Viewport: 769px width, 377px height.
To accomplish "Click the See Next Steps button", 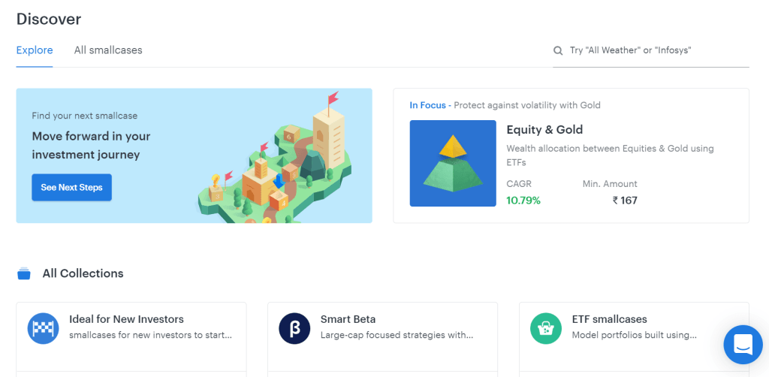I will tap(71, 187).
